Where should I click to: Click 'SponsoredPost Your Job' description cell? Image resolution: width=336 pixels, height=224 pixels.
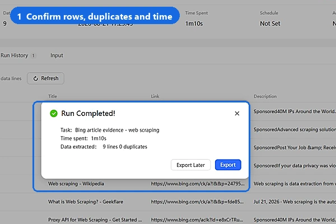click(295, 147)
